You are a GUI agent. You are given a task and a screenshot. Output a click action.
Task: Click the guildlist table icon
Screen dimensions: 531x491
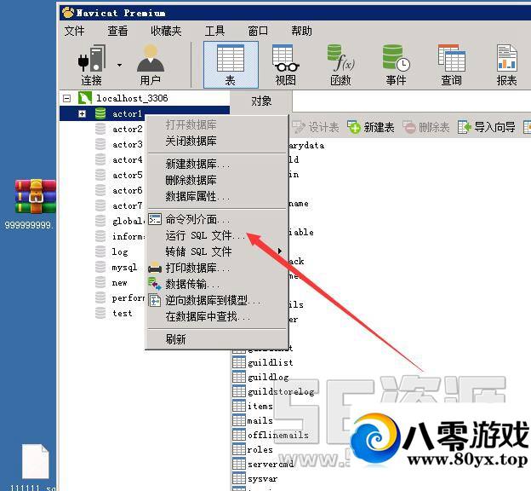(239, 362)
